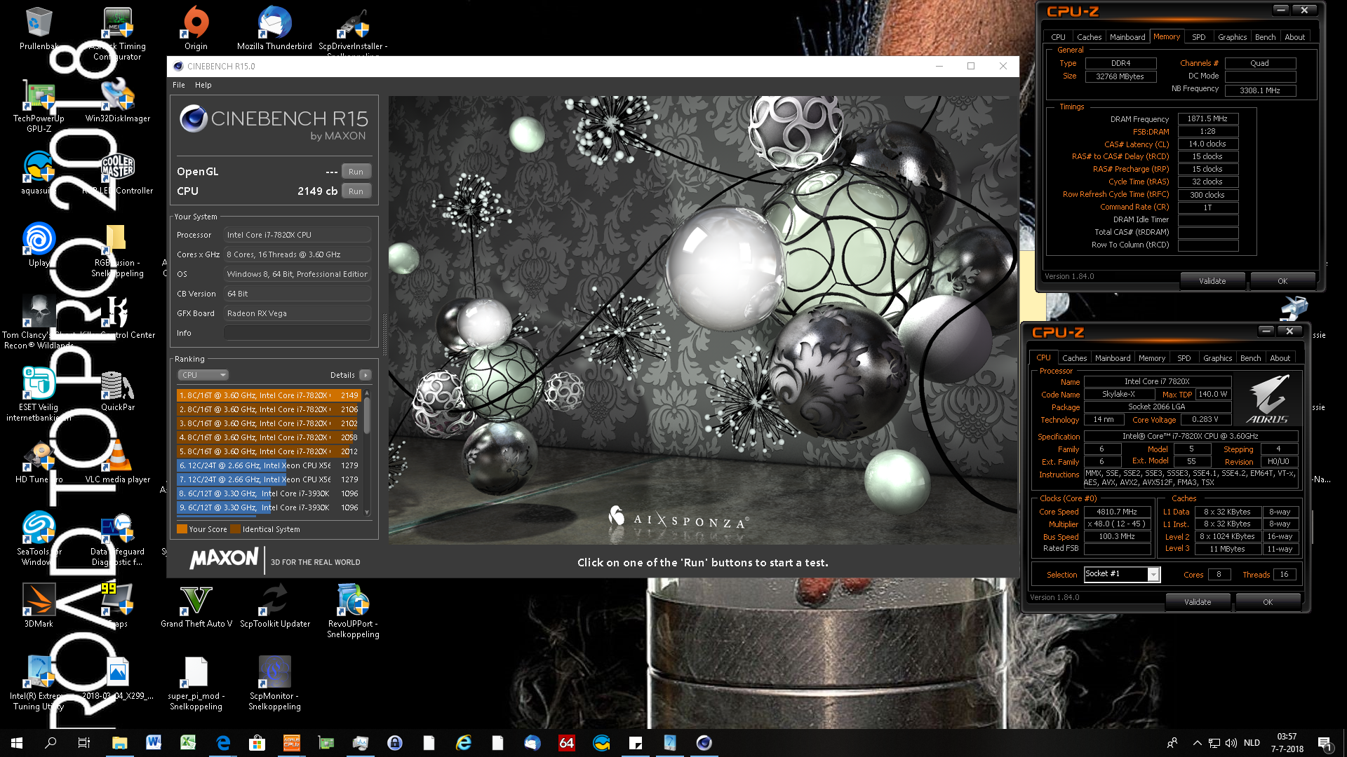Open the AIDA64 taskbar icon

(567, 743)
